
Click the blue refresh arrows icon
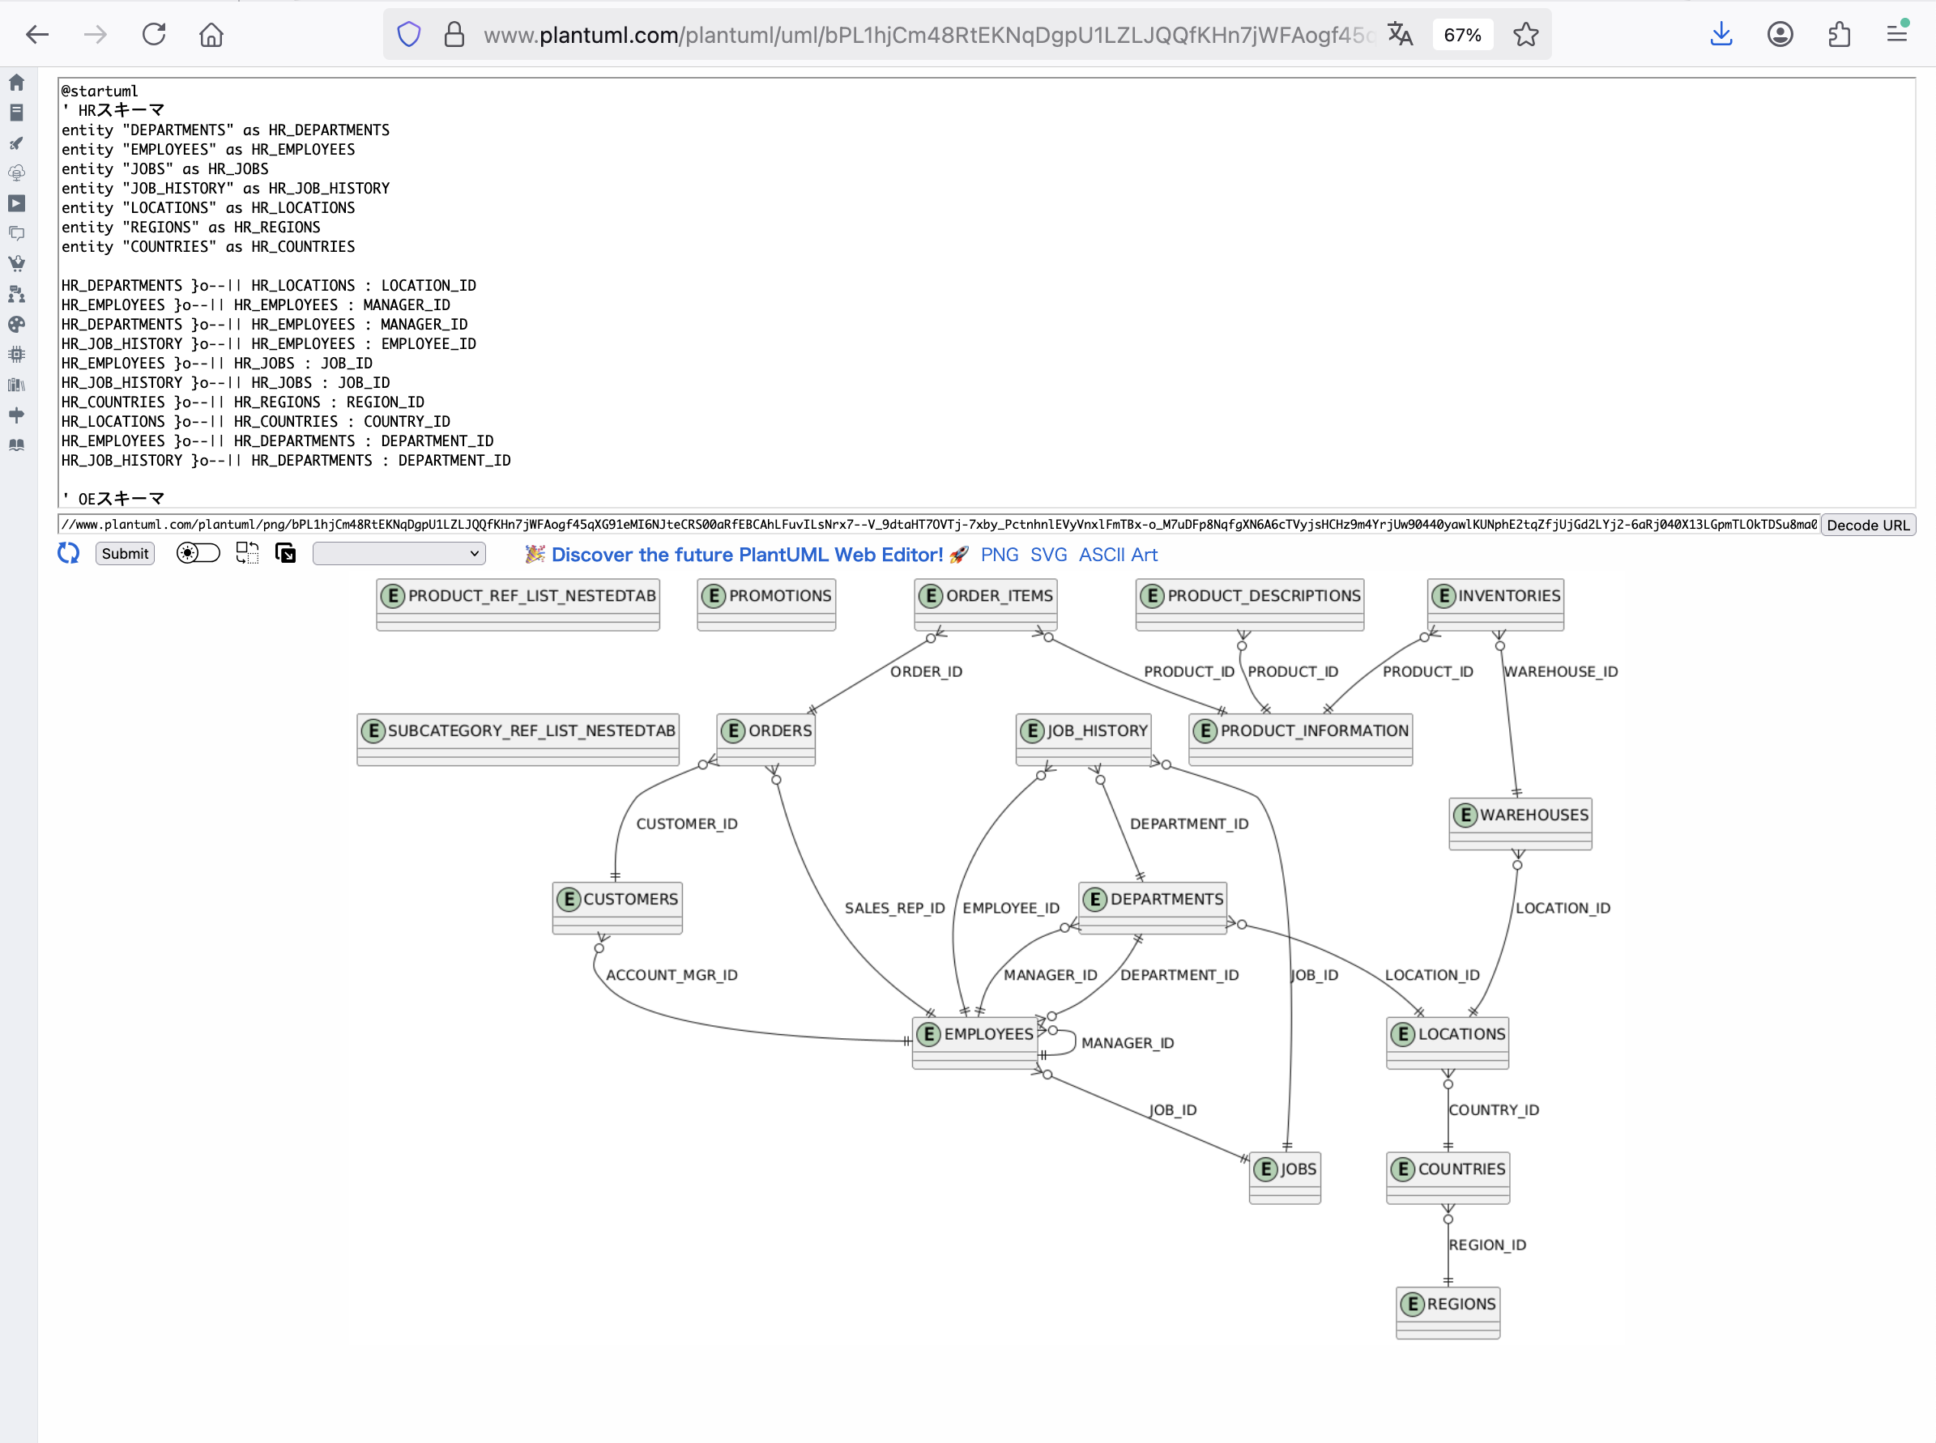(68, 553)
